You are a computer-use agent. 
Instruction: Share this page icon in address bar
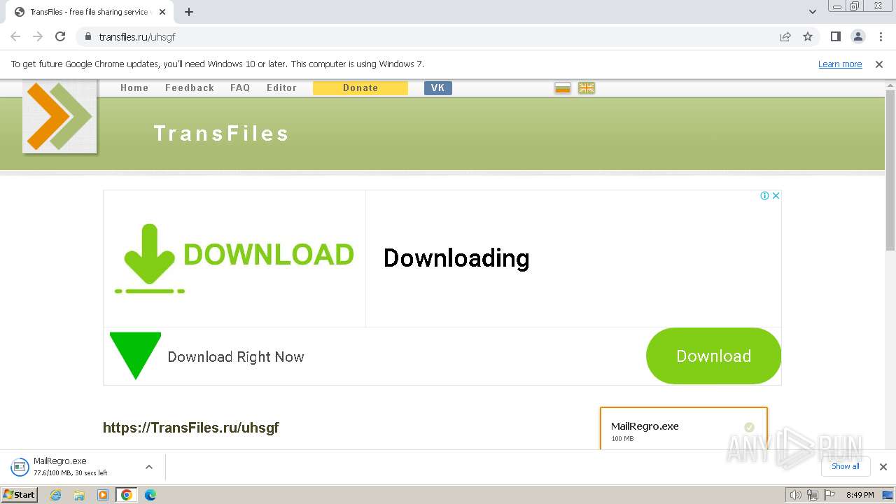[785, 36]
